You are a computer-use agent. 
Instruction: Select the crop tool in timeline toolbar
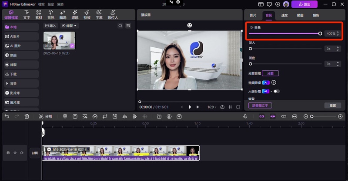point(105,116)
